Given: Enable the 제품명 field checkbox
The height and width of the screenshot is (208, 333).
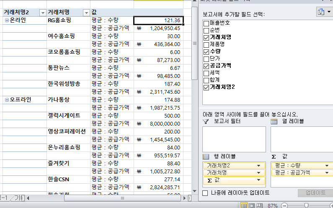Looking at the screenshot, I should [206, 44].
